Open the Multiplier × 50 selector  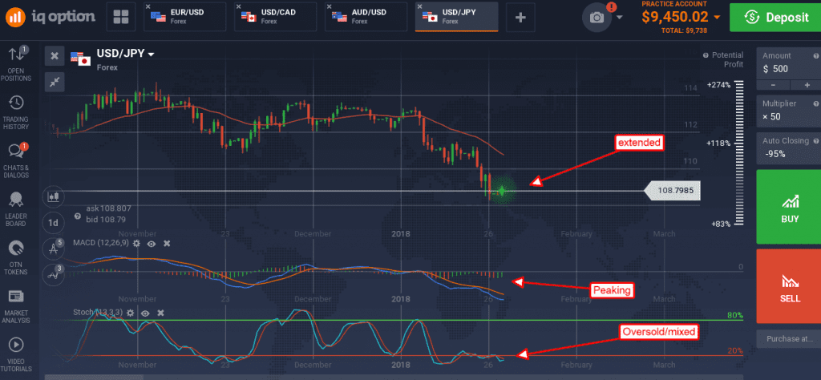789,111
